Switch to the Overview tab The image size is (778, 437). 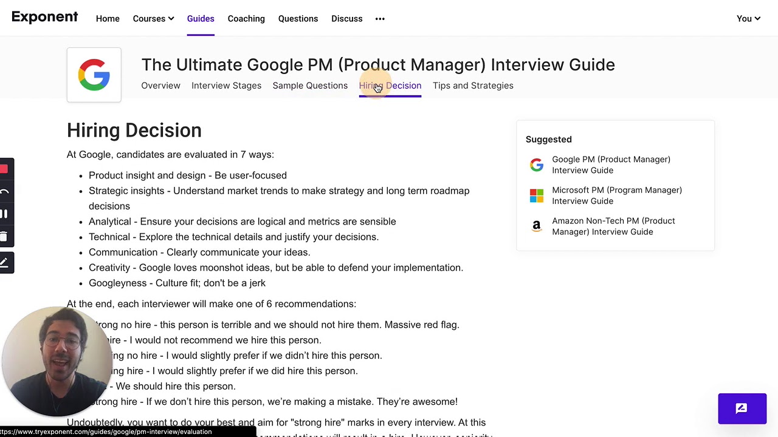[x=160, y=86]
